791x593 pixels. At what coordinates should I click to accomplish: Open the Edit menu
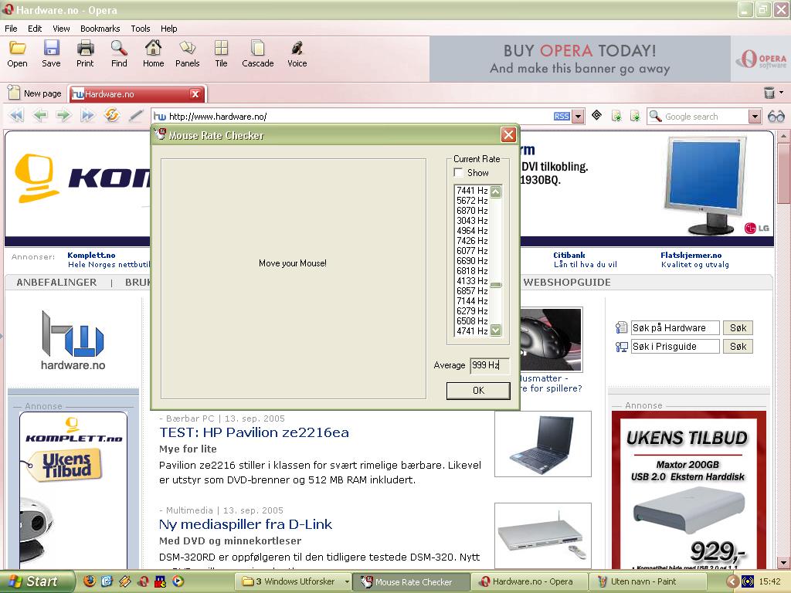[34, 29]
